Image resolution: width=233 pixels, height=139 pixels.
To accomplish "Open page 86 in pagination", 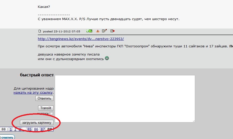I will point(36,129).
